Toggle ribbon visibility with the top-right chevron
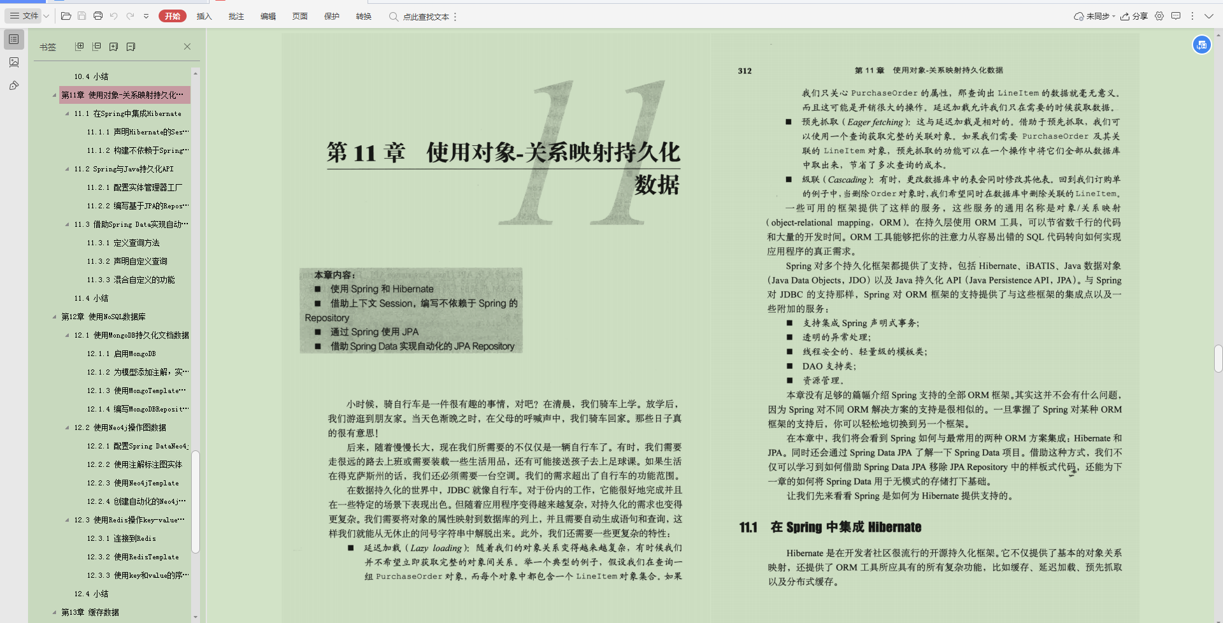Viewport: 1223px width, 623px height. pos(1210,16)
